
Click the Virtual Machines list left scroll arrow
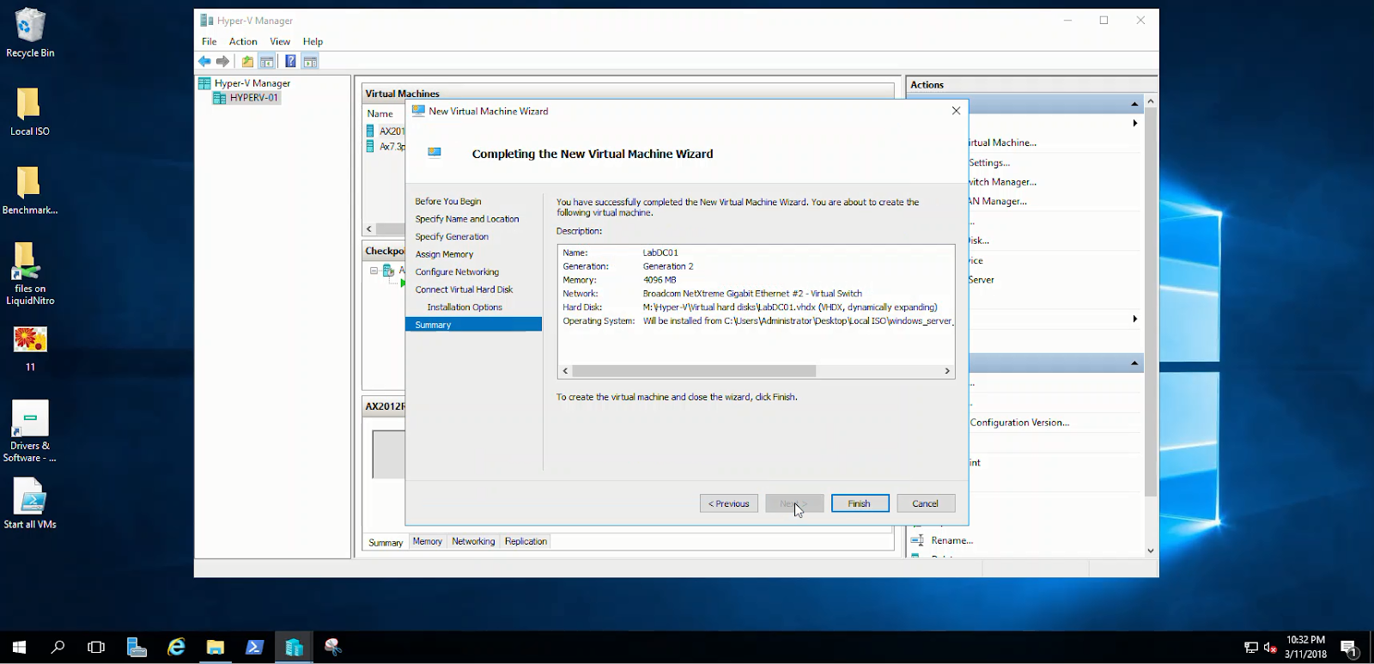(369, 228)
